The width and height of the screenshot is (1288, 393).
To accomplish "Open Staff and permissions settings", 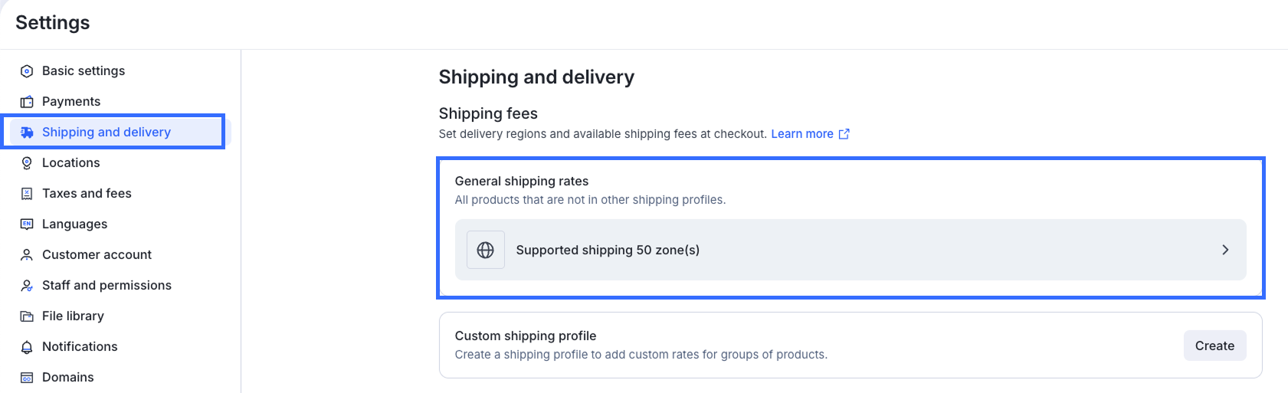I will 107,285.
